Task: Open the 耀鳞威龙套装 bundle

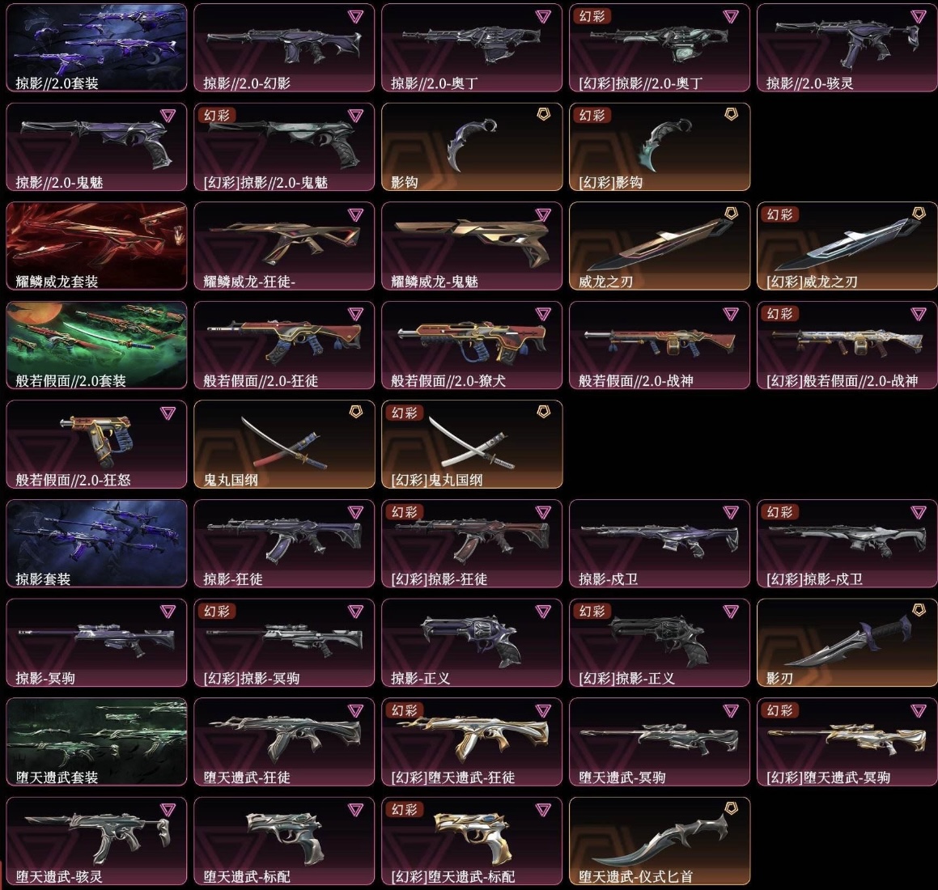Action: pyautogui.click(x=96, y=246)
